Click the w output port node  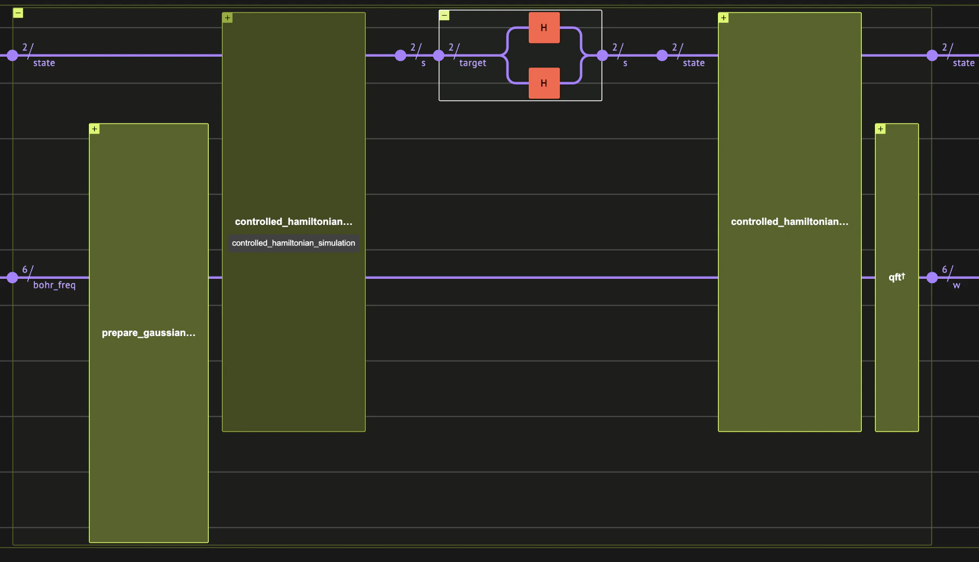(932, 278)
